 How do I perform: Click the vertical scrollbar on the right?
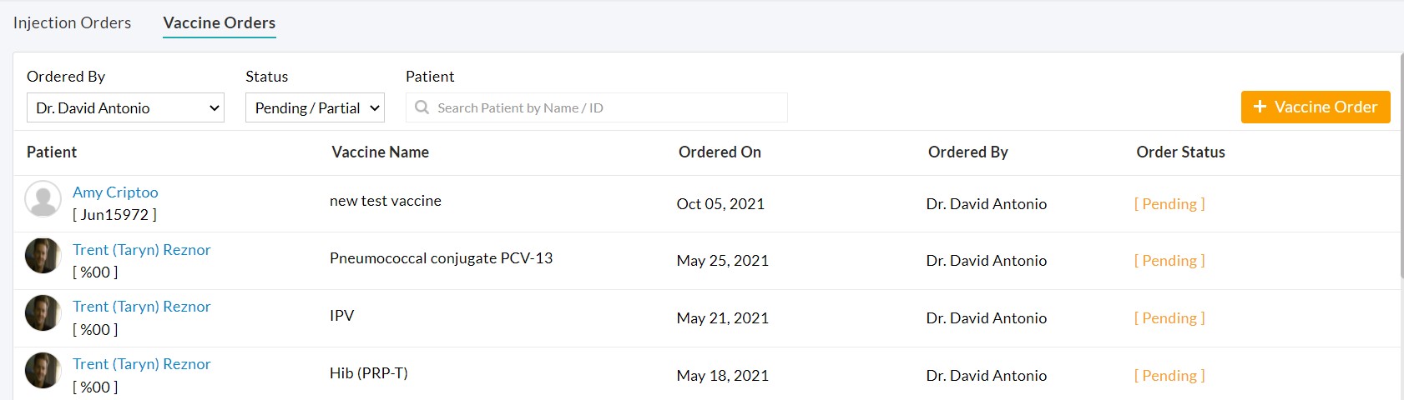1401,167
